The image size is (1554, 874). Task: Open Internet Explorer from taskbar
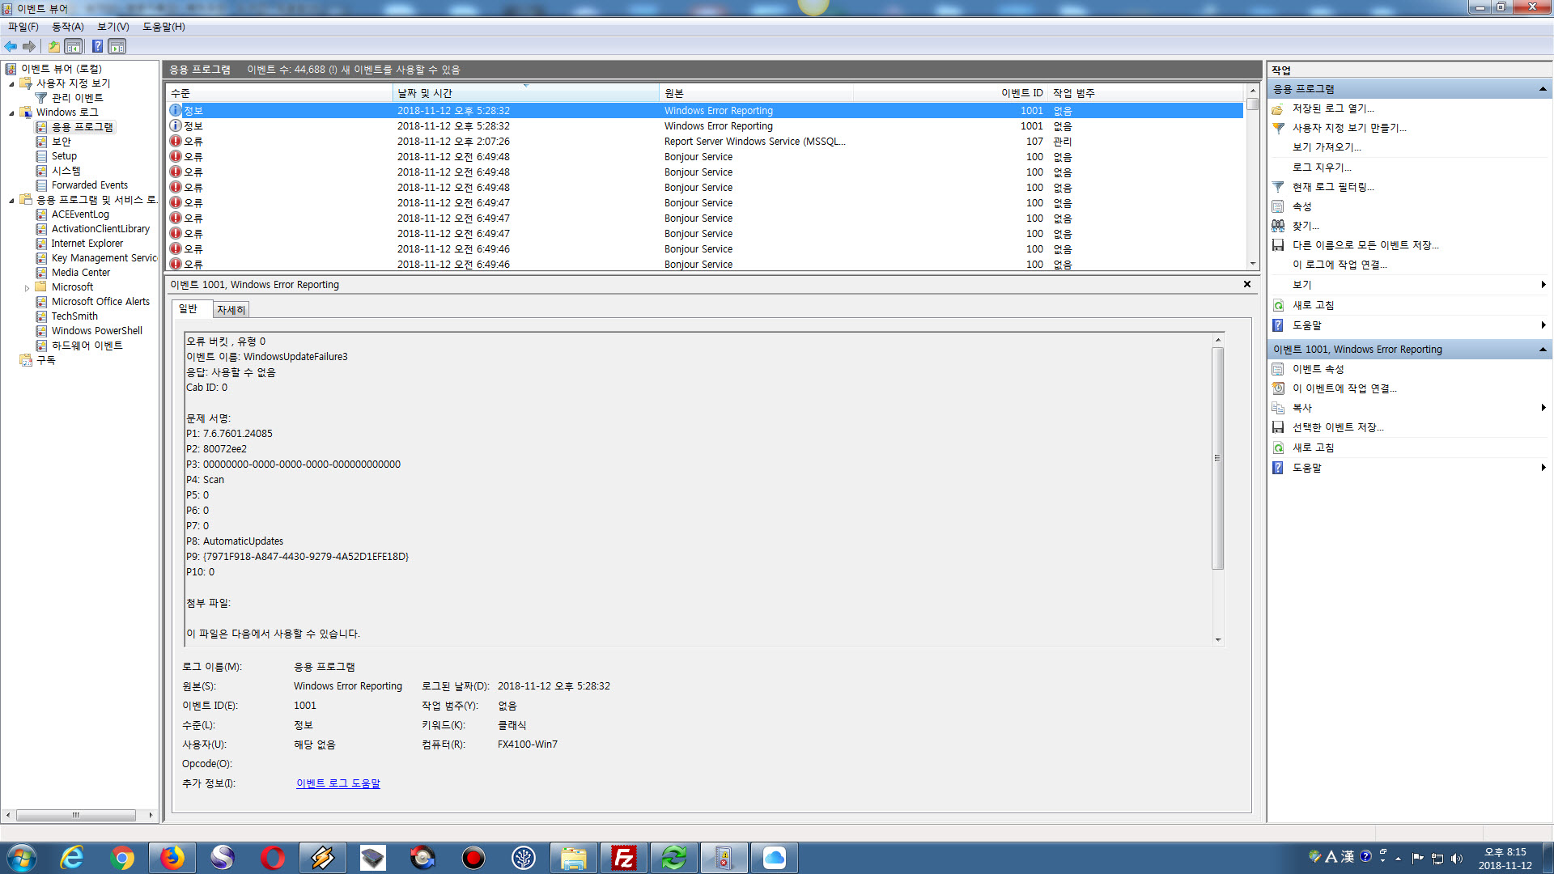pos(72,858)
